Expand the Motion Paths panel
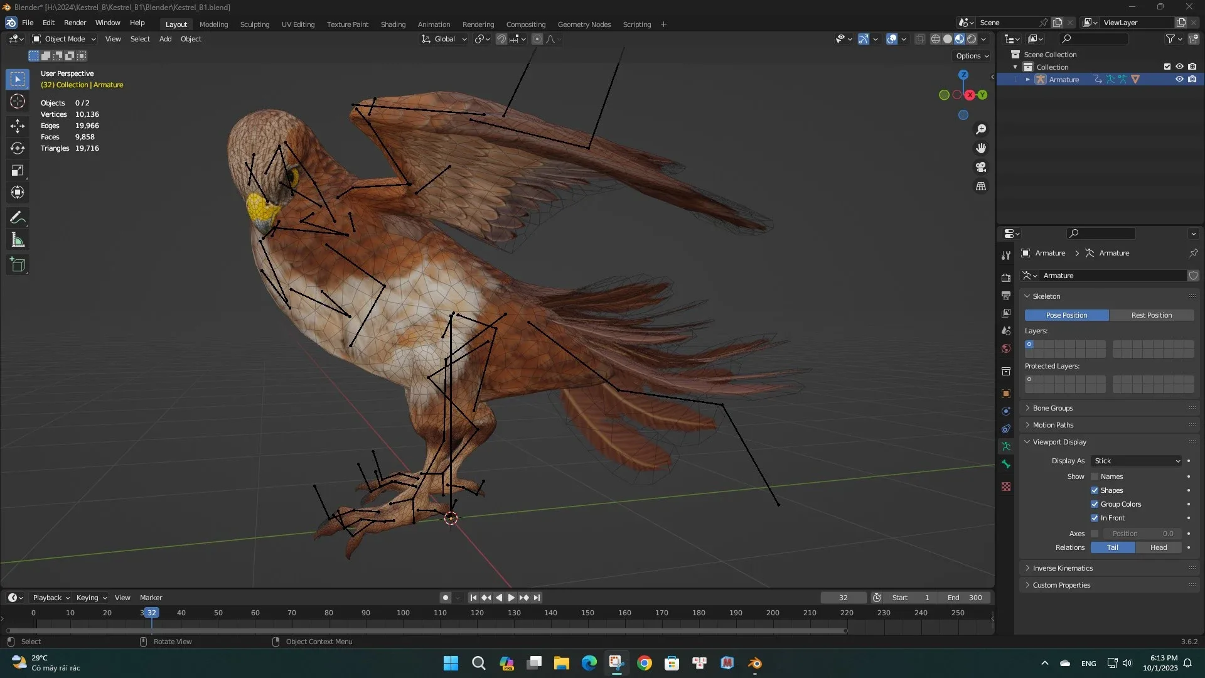 [1053, 425]
